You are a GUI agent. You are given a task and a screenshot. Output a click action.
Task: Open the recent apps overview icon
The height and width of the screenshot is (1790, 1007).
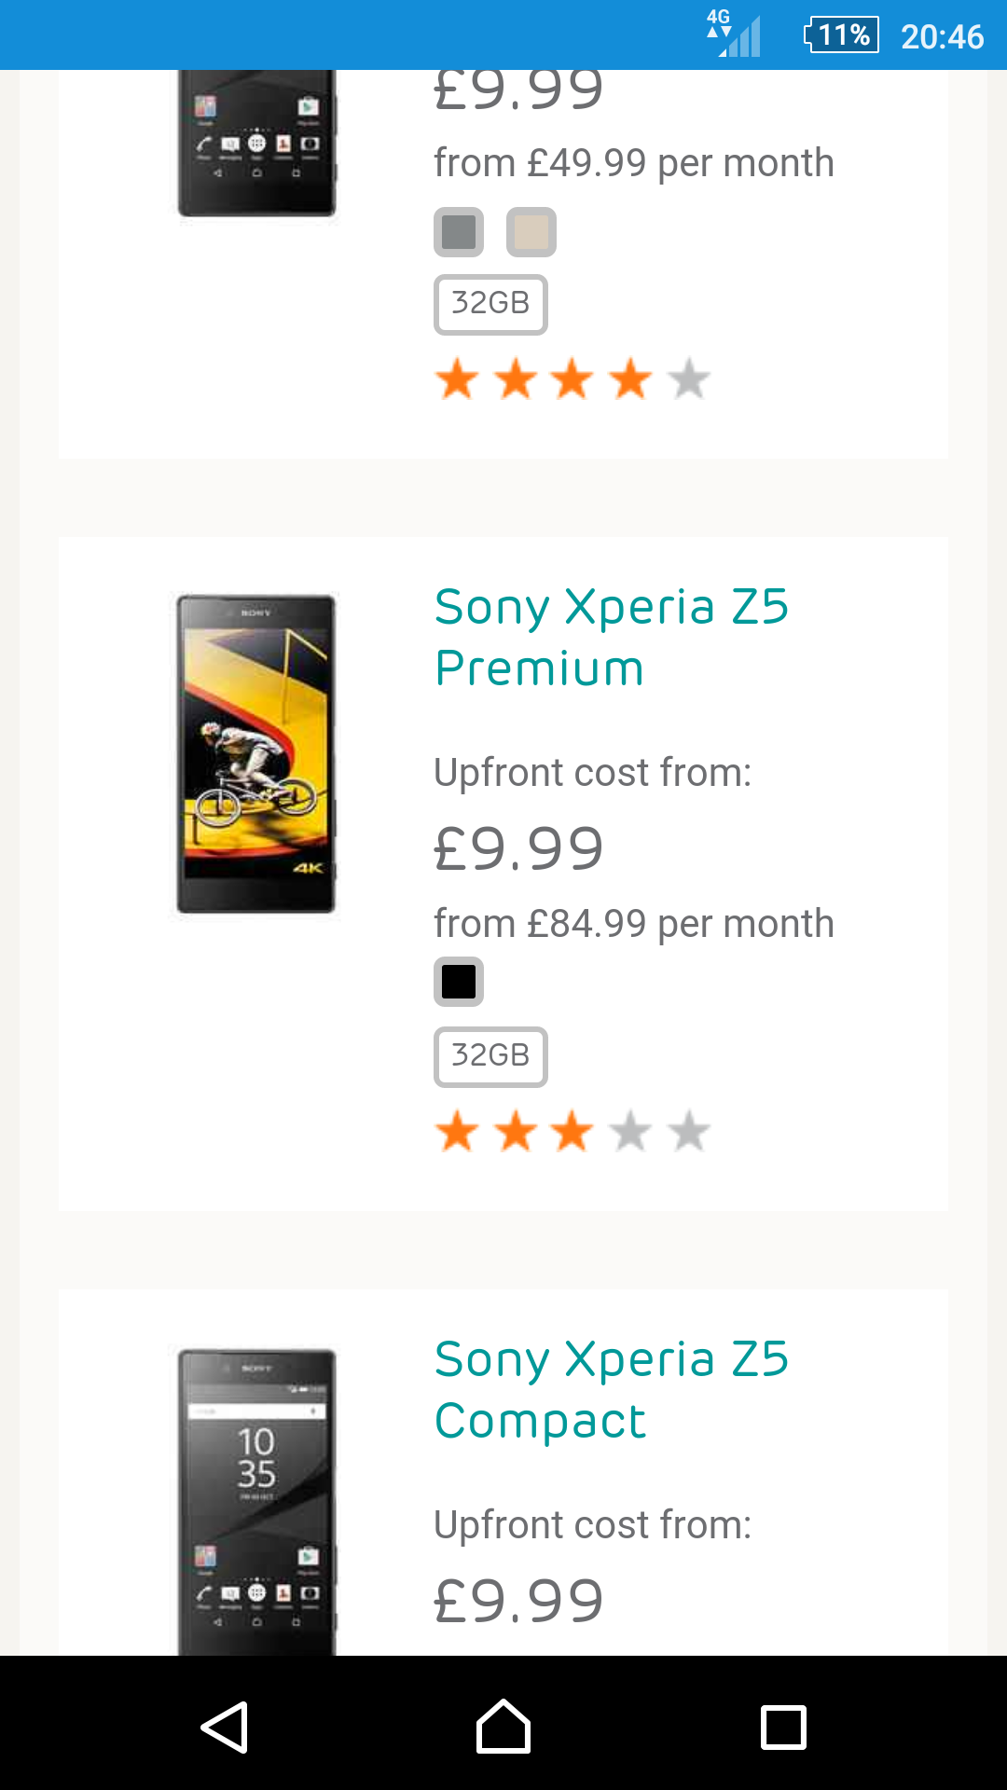click(783, 1727)
